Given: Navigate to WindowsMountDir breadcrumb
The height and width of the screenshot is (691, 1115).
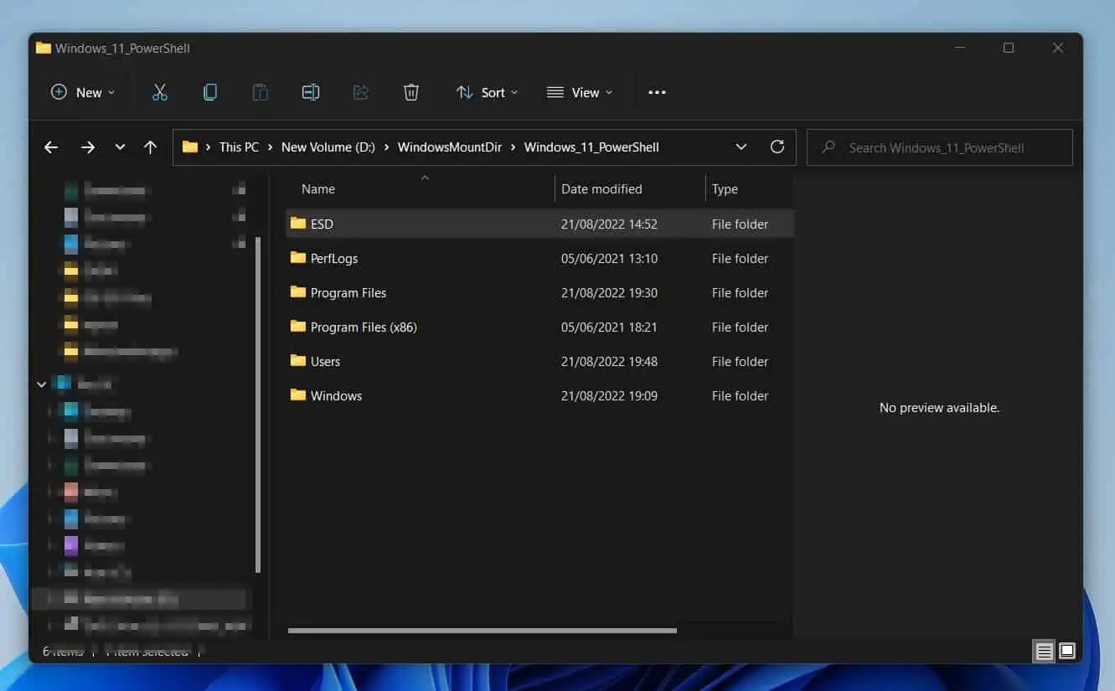Looking at the screenshot, I should click(x=450, y=147).
